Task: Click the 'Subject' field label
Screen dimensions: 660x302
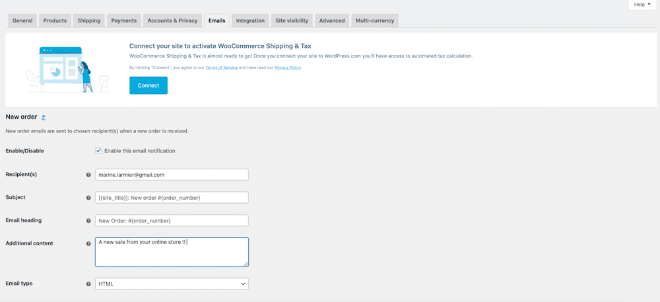Action: tap(16, 197)
